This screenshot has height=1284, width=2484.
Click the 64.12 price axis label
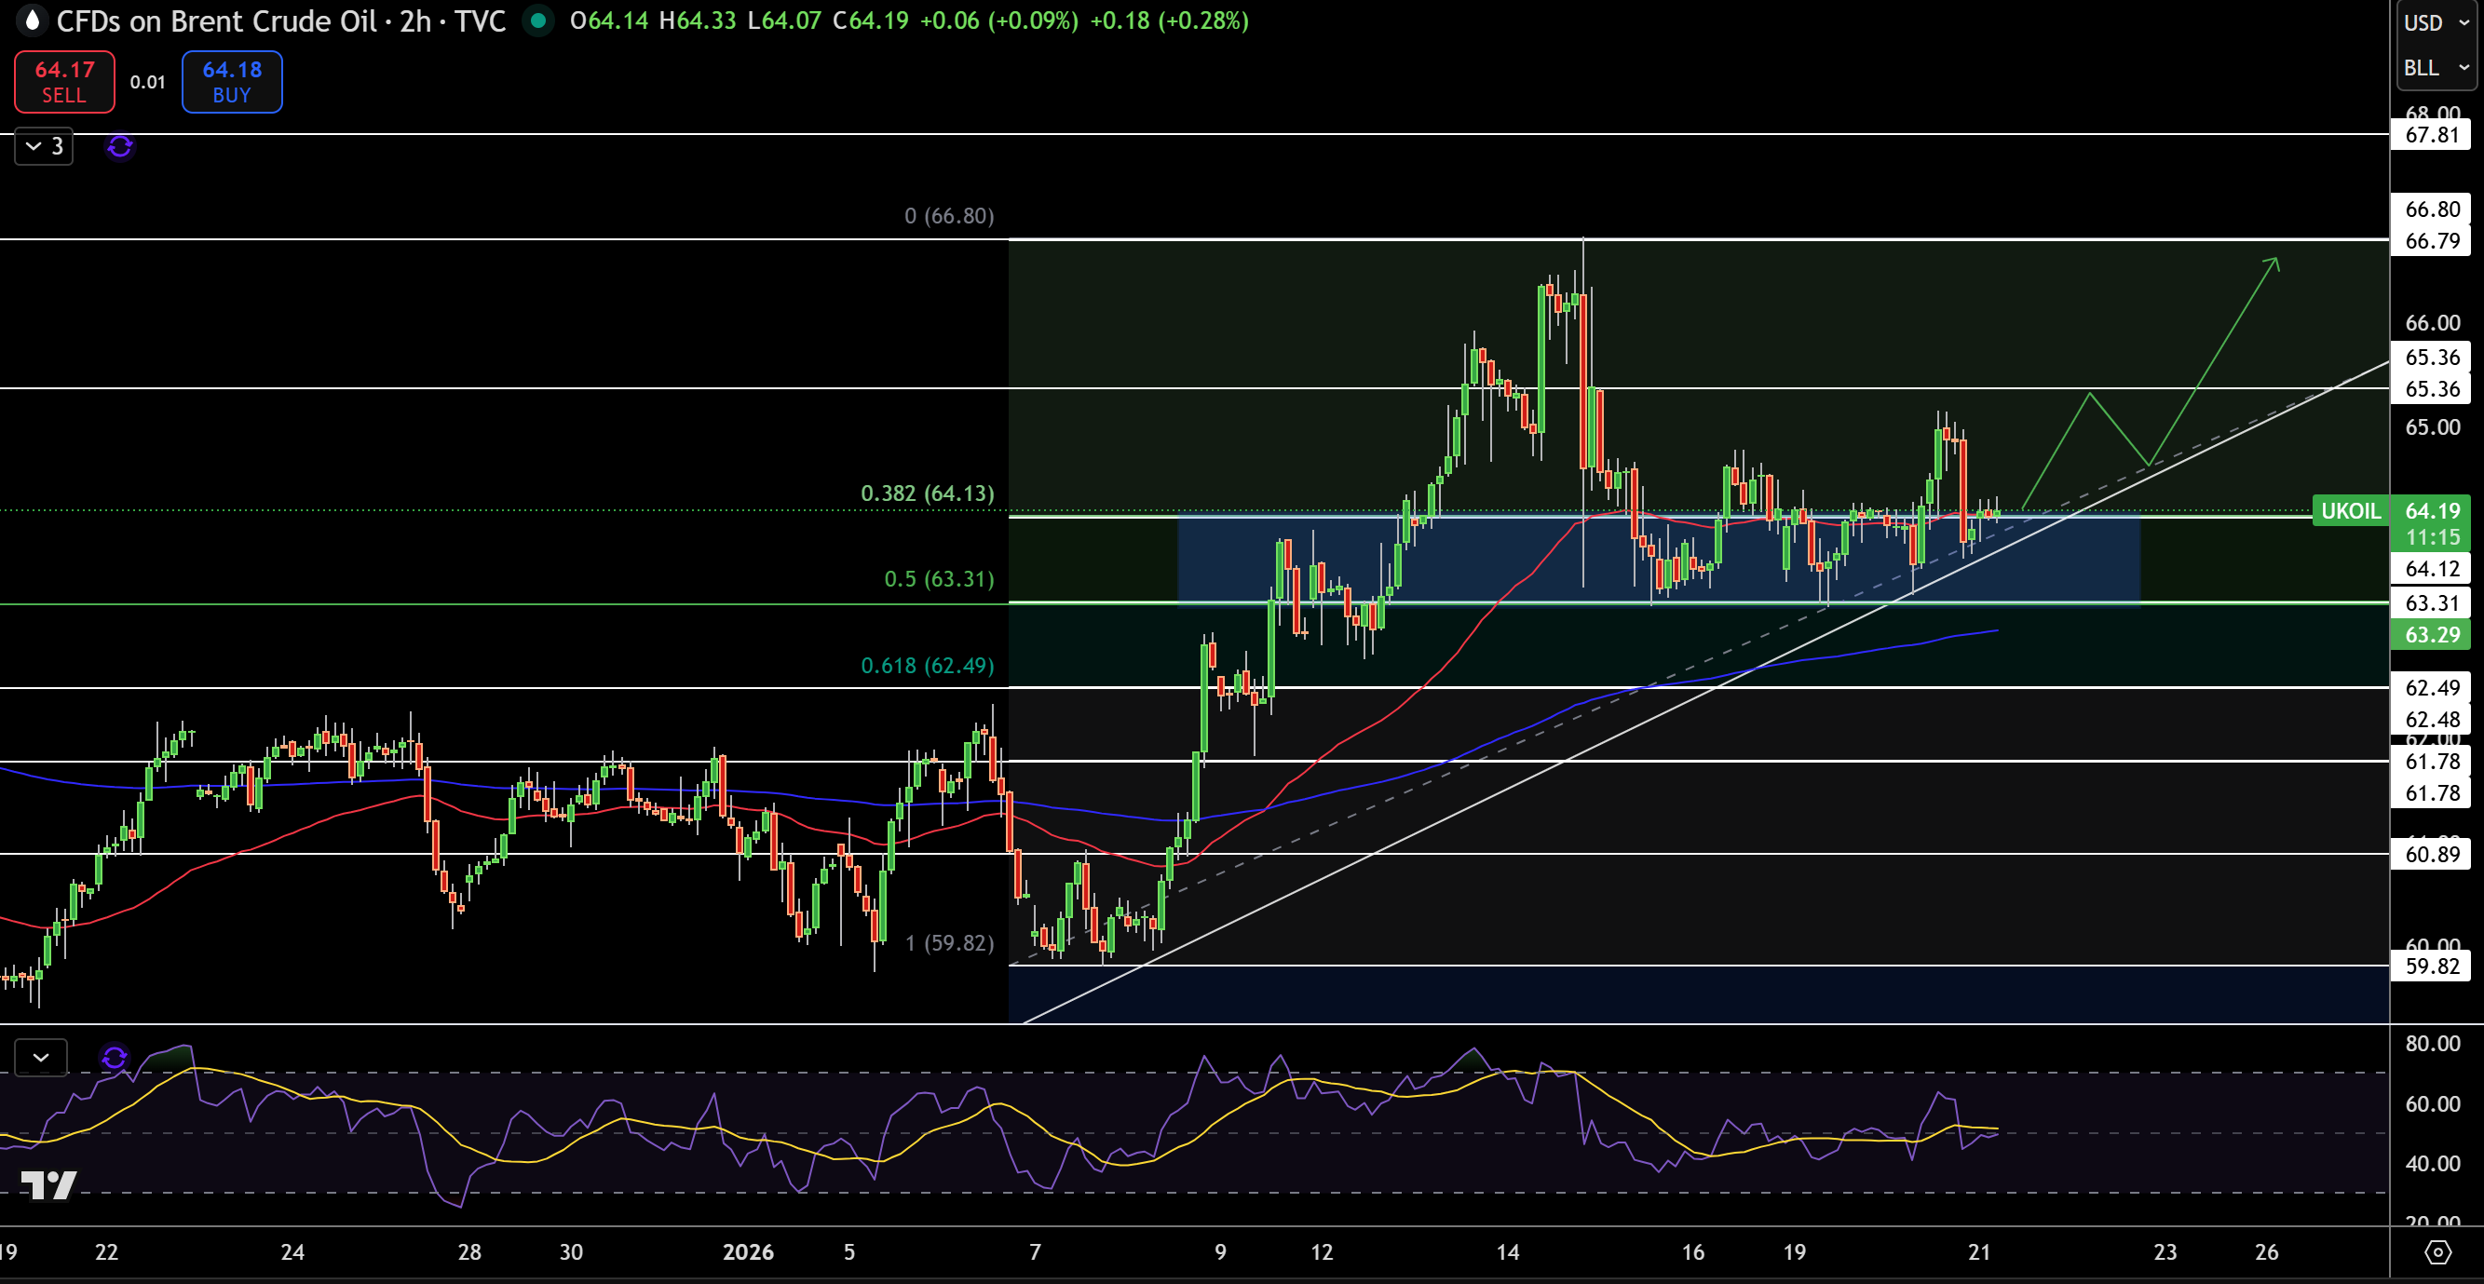(2432, 569)
